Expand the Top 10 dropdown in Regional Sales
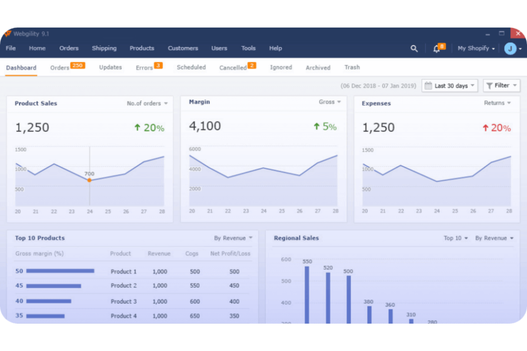The image size is (527, 351). 456,238
